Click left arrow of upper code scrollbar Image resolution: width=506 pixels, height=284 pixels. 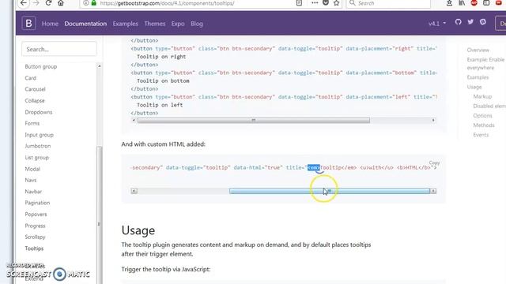[134, 120]
